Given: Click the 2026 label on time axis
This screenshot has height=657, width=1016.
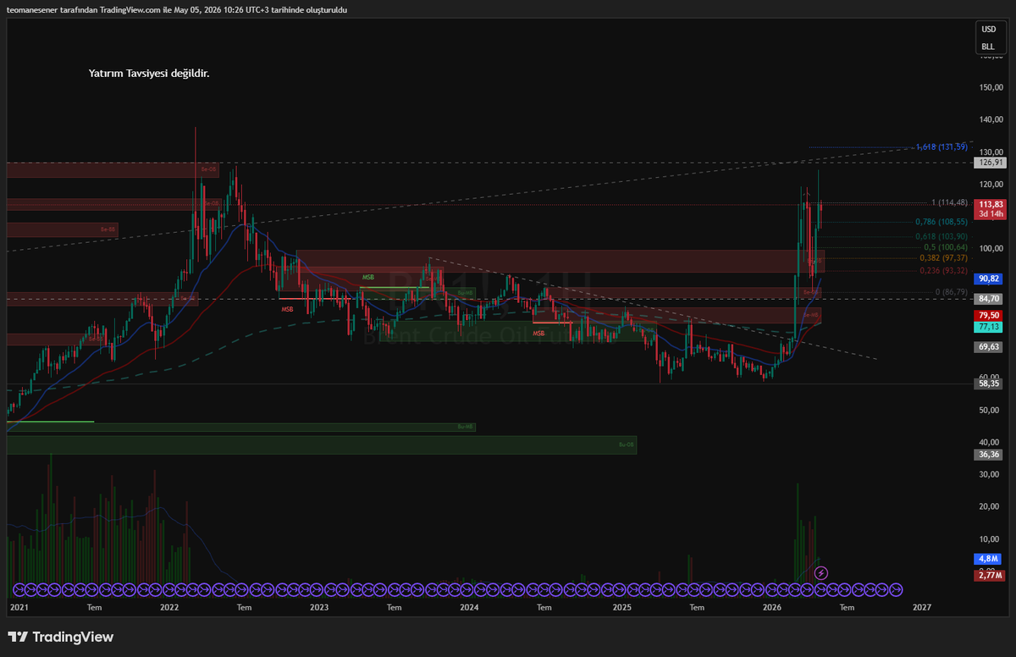Looking at the screenshot, I should [x=771, y=607].
